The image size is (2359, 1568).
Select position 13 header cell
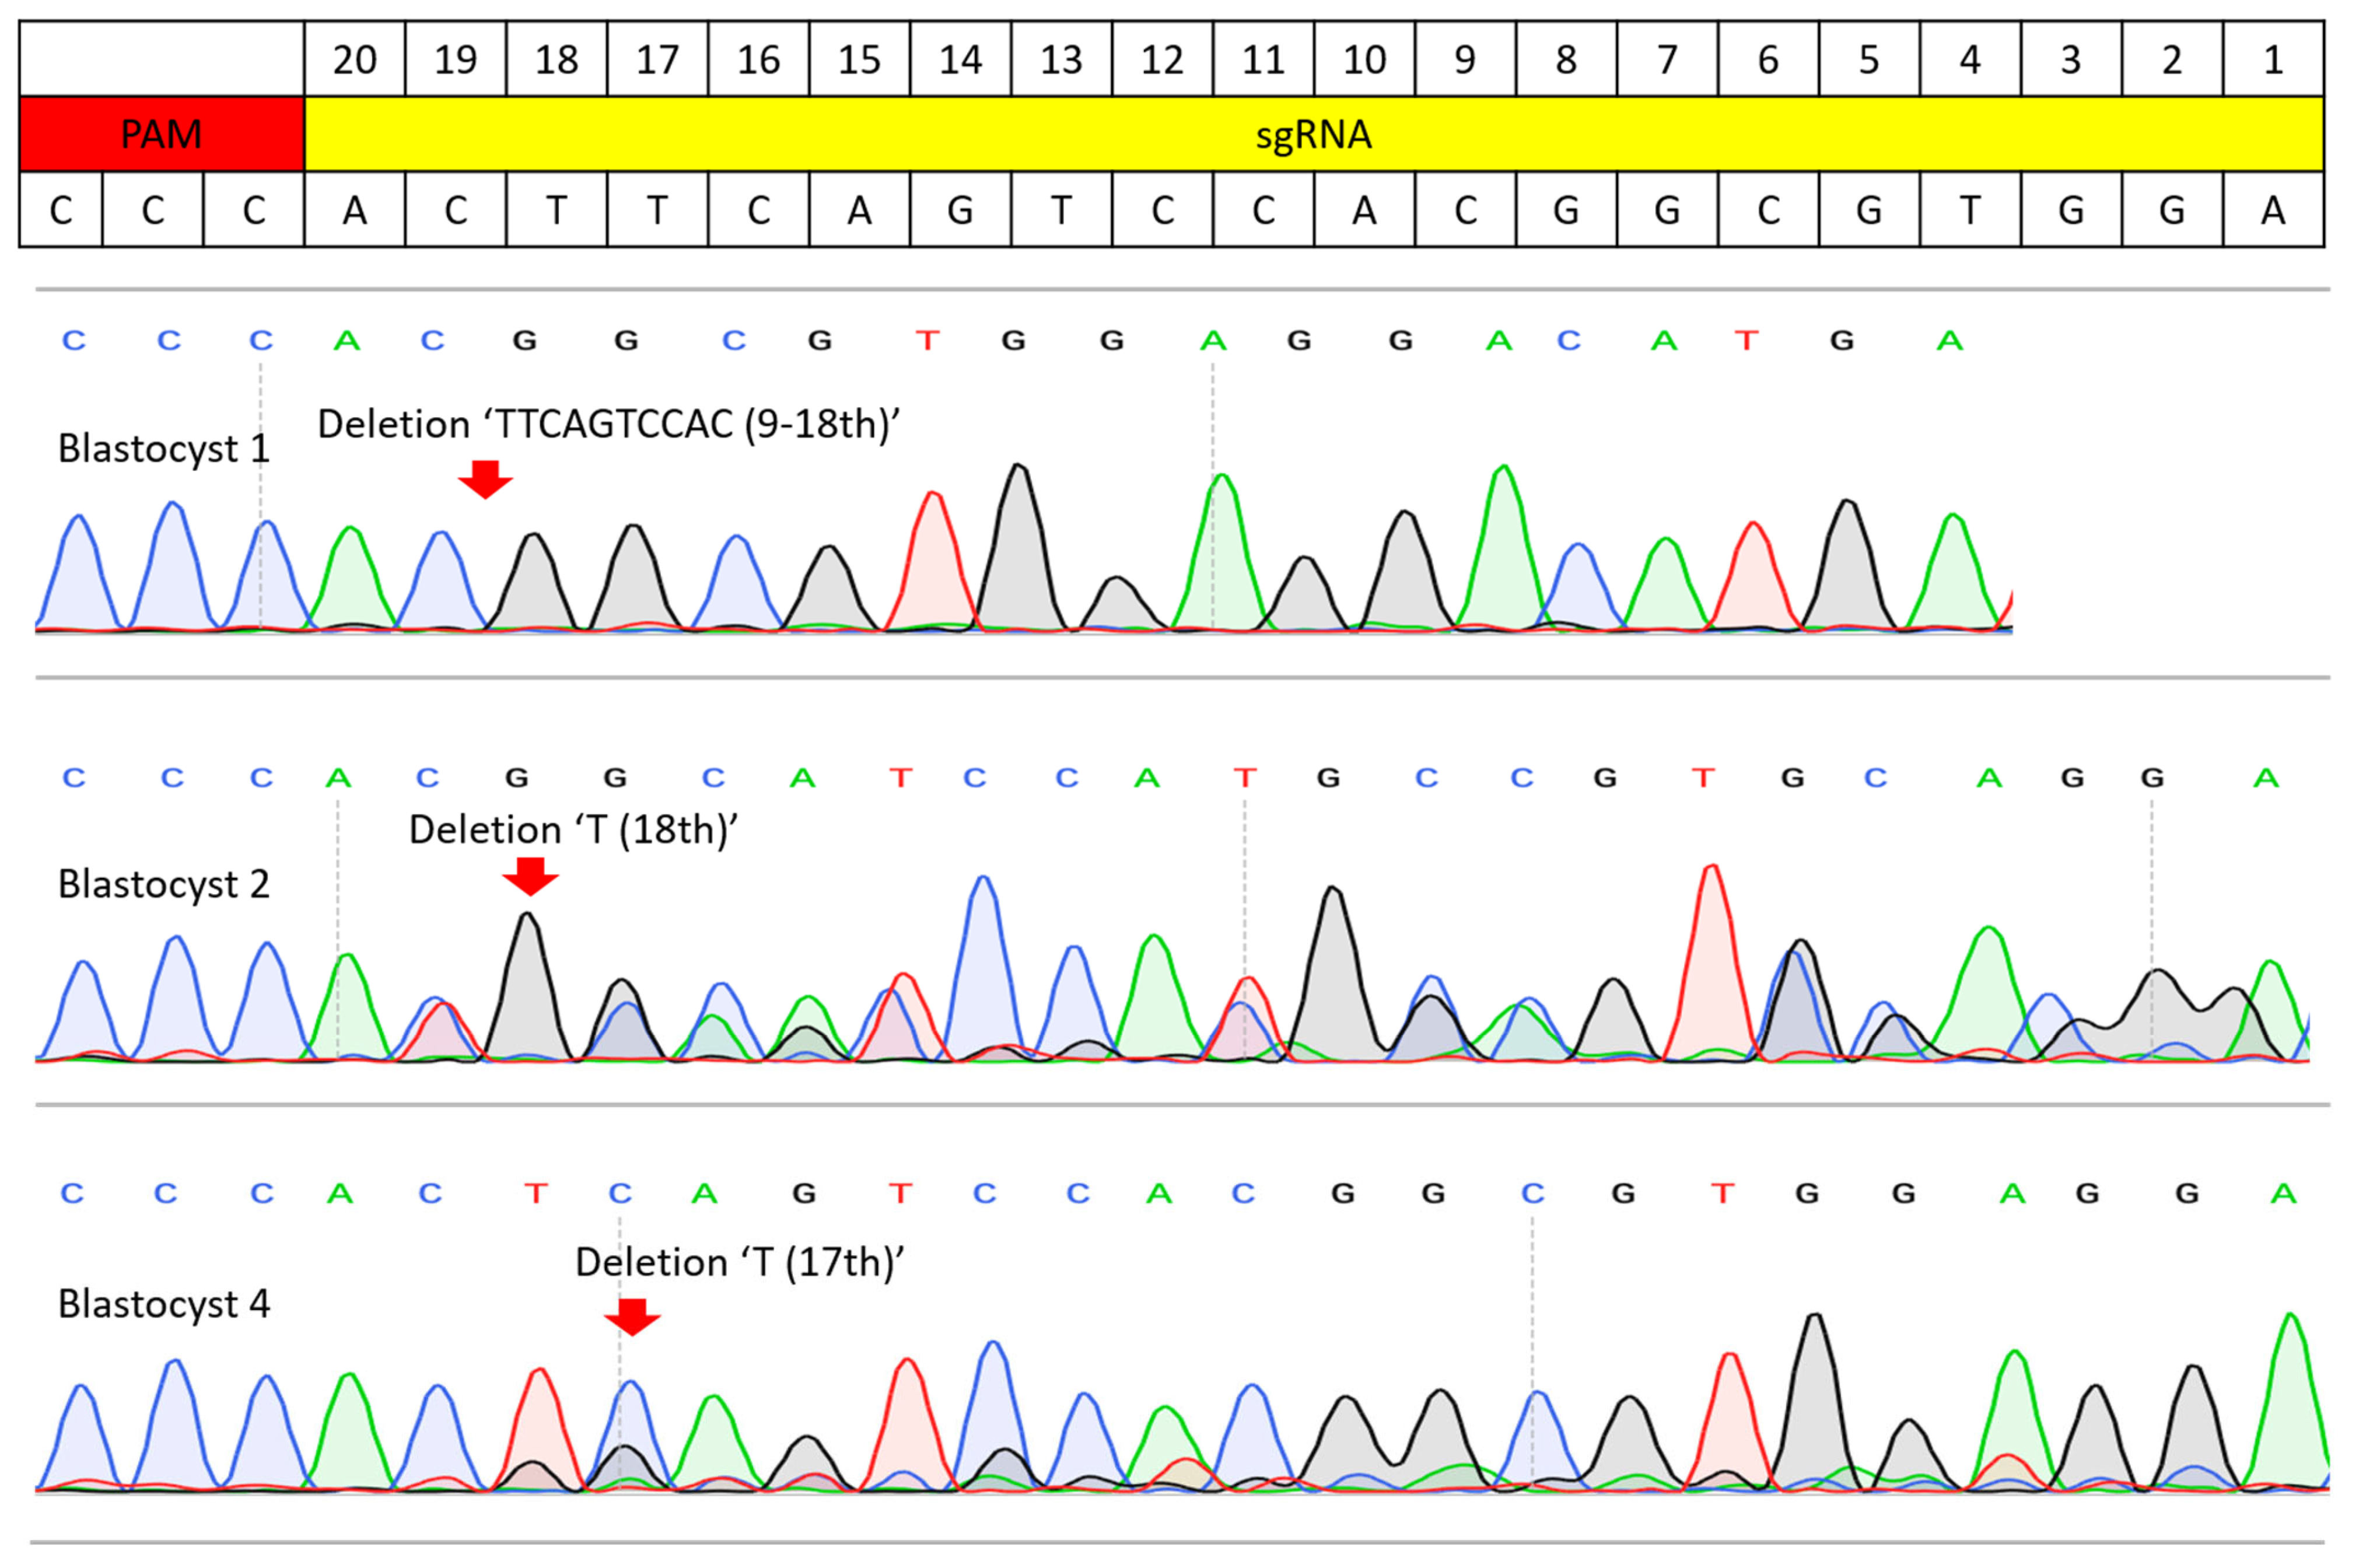1061,60
